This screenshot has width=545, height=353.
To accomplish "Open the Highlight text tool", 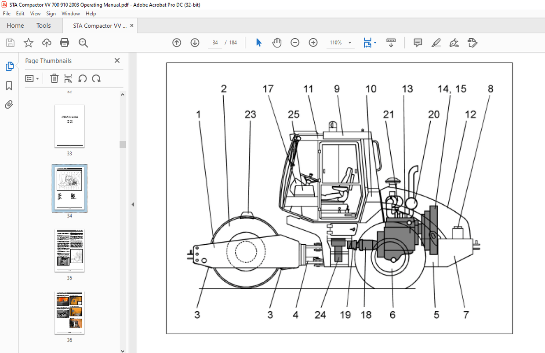I will click(436, 42).
